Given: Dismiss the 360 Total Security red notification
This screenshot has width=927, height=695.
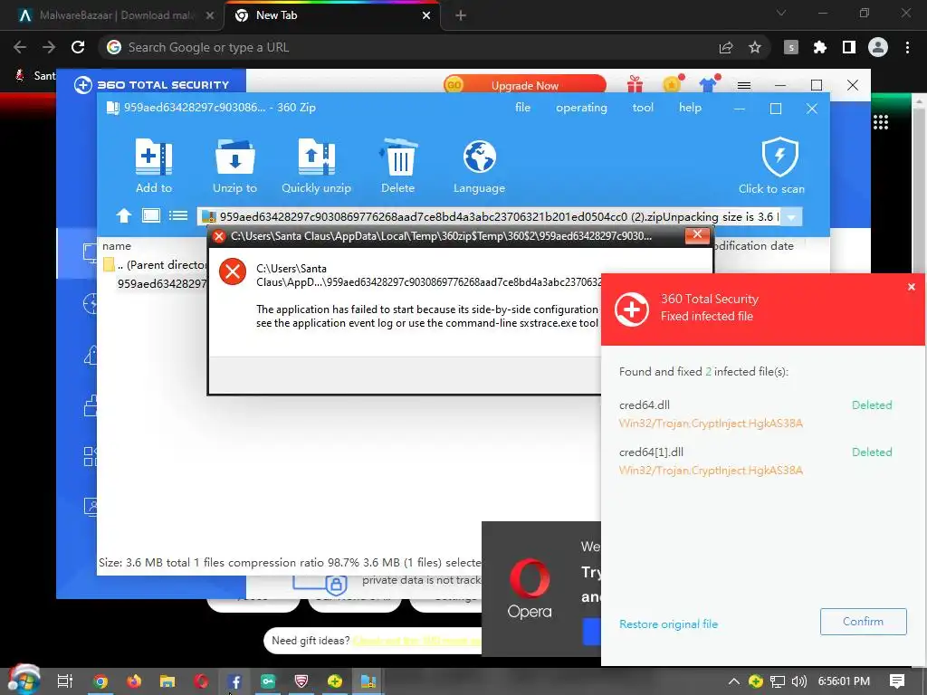Looking at the screenshot, I should tap(911, 287).
